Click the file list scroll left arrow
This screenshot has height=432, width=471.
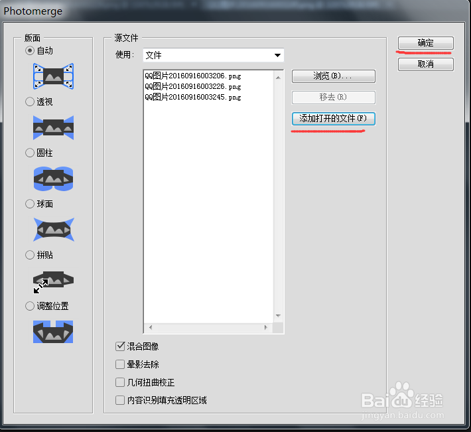click(x=151, y=327)
